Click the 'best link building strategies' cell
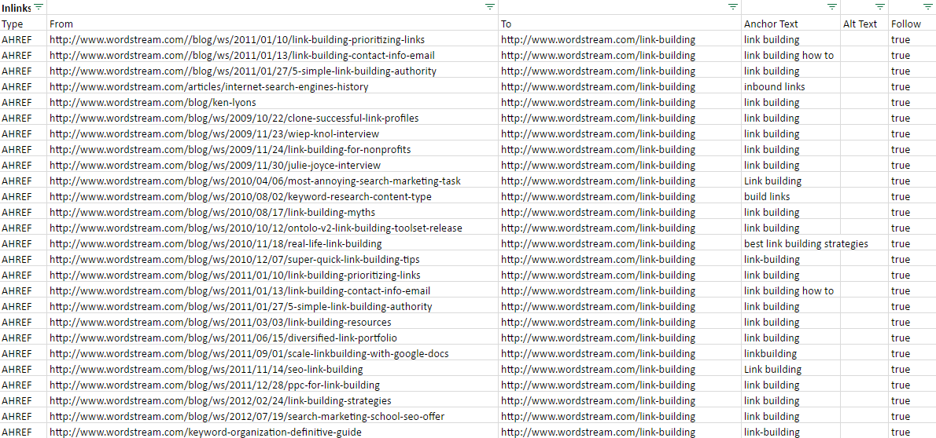Image resolution: width=936 pixels, height=438 pixels. (x=805, y=243)
